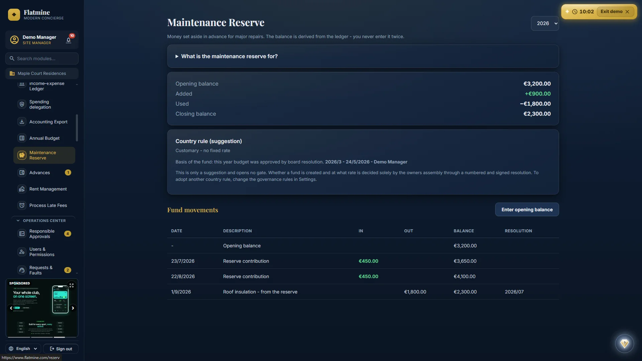Click the Rent Management icon

[22, 189]
